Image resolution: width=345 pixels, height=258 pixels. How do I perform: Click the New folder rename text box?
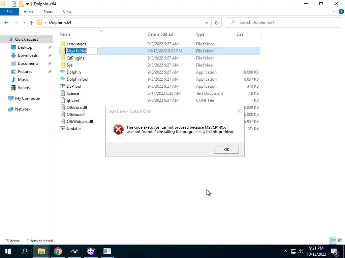[x=81, y=51]
